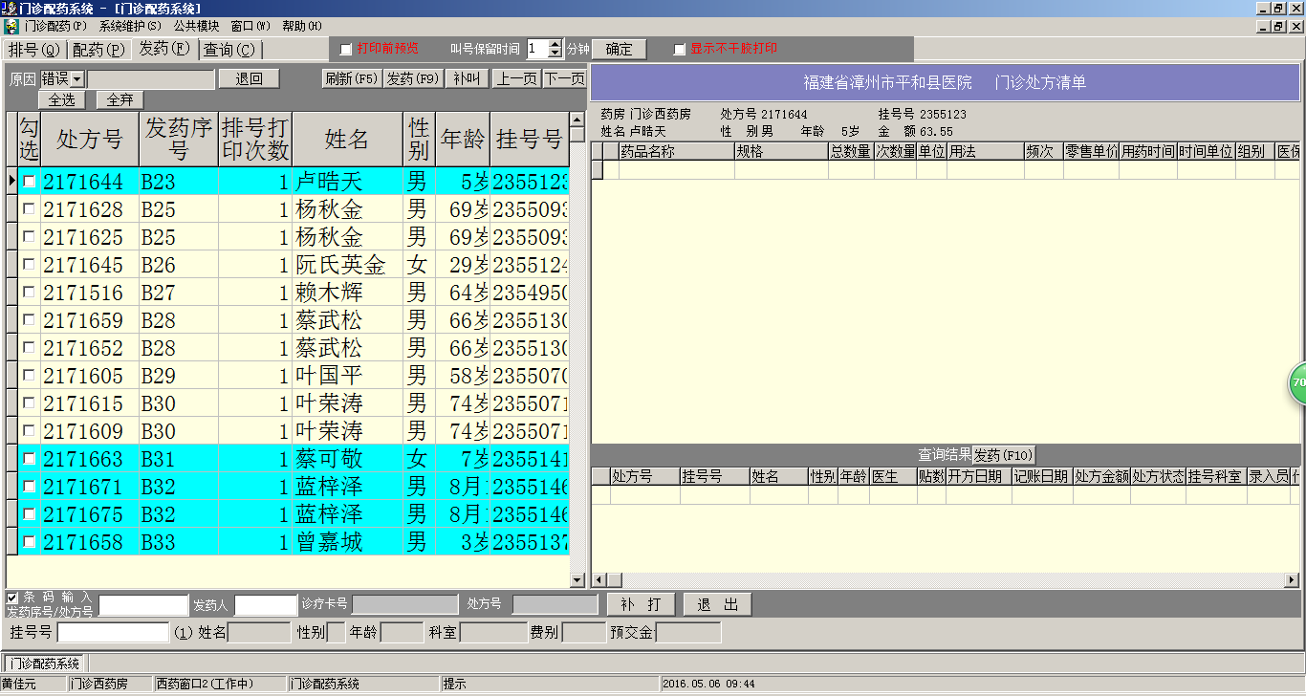
Task: Open the 窗口(W) menu
Action: coord(250,26)
